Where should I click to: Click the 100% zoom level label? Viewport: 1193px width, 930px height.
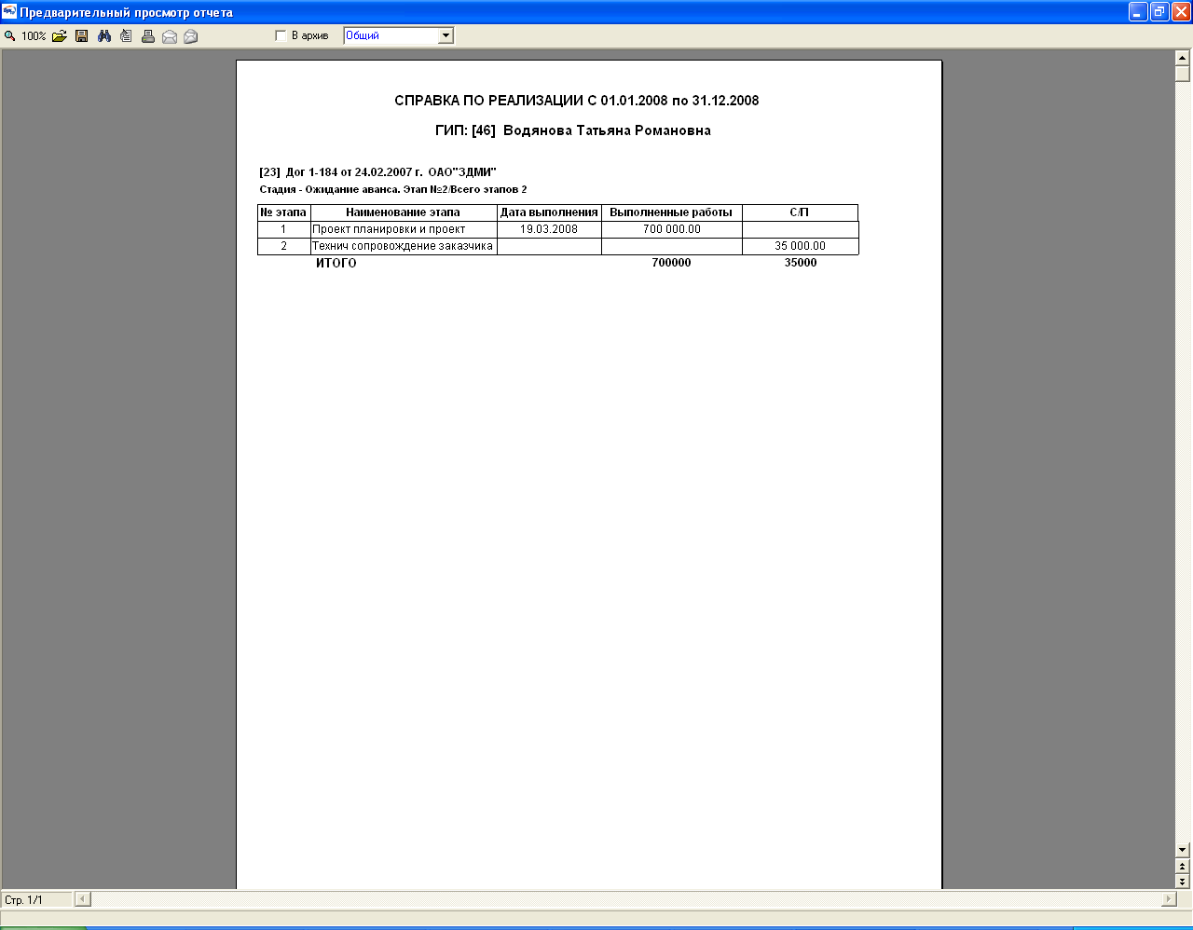pos(34,36)
